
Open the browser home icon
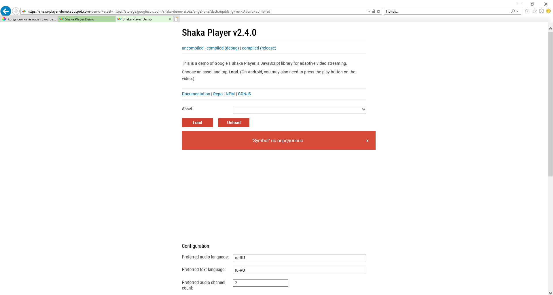(x=527, y=11)
